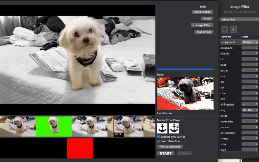Select the green screen dog thumbnail
Screen dimensions: 259x162
pyautogui.click(x=53, y=126)
